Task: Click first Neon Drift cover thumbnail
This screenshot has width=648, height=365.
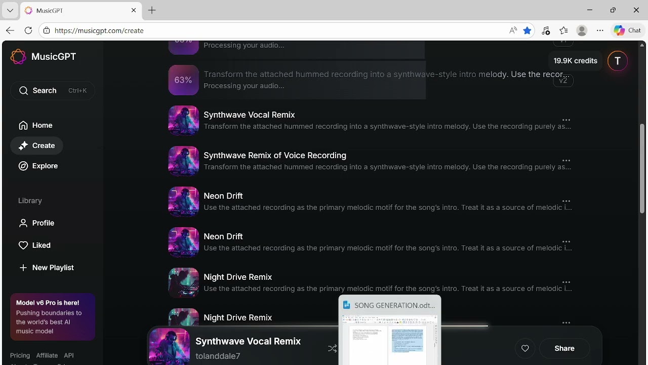Action: pos(183,202)
